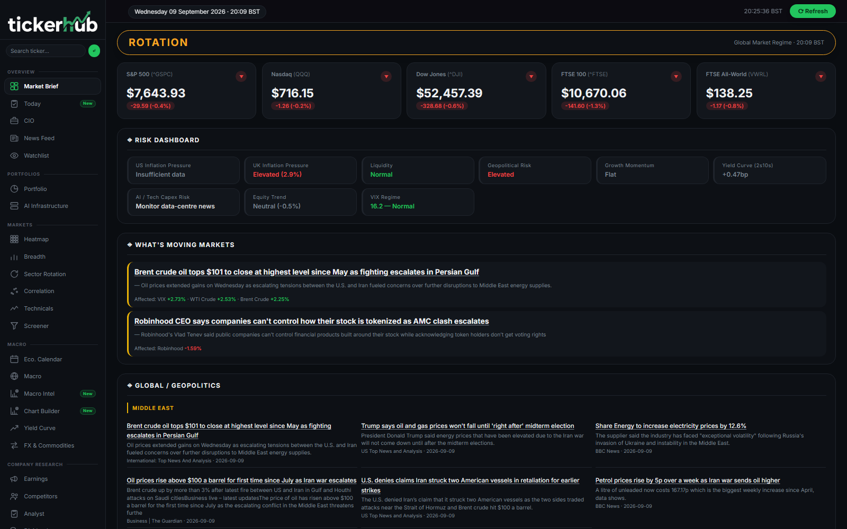Click the green Refresh button
The height and width of the screenshot is (529, 847).
pos(813,11)
